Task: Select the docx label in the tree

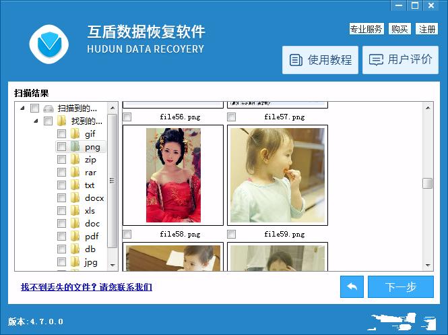Action: [x=94, y=197]
